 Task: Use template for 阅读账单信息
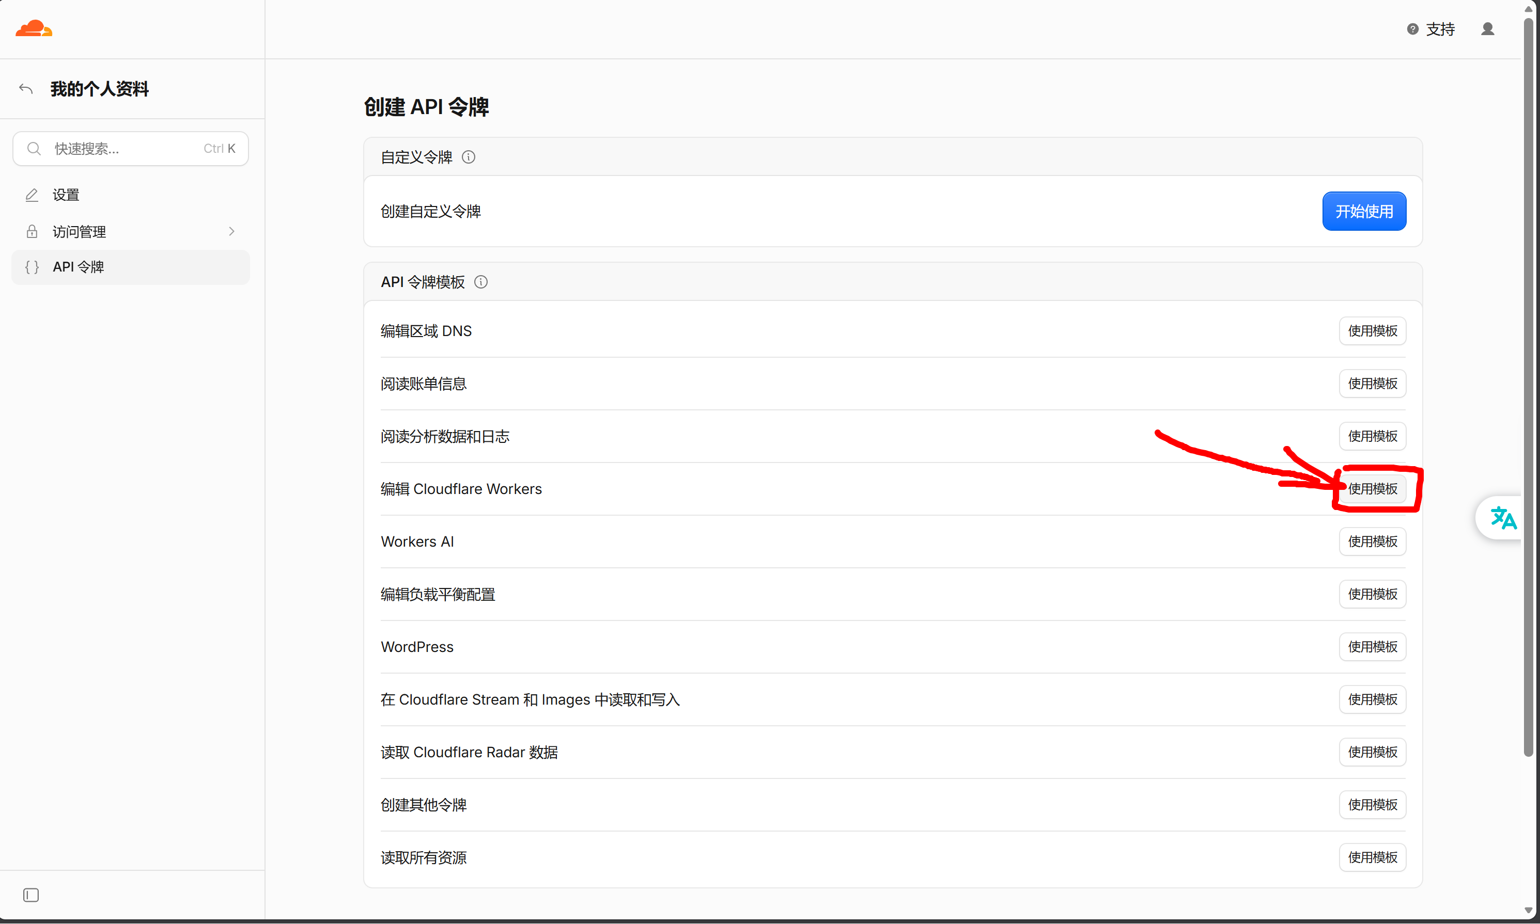pos(1372,384)
